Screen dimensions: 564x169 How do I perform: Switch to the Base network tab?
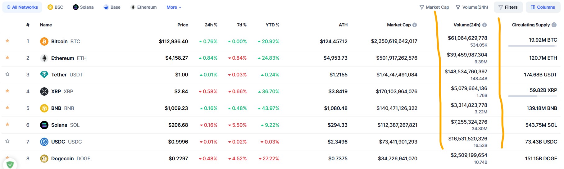pos(112,7)
